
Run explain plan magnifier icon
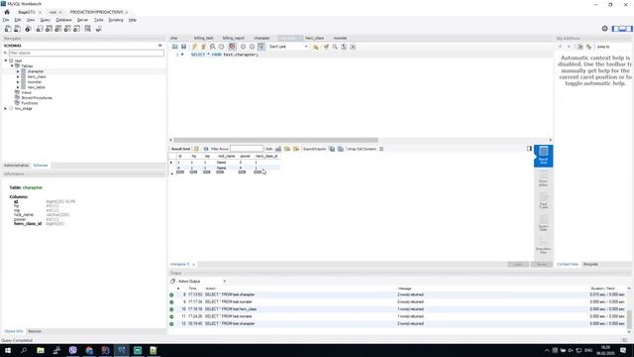pyautogui.click(x=212, y=47)
